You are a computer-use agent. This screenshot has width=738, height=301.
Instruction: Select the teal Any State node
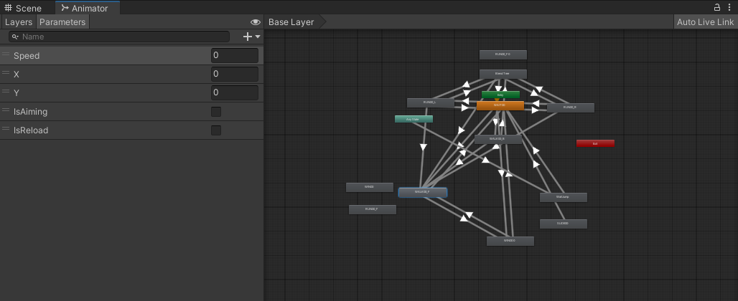[414, 119]
